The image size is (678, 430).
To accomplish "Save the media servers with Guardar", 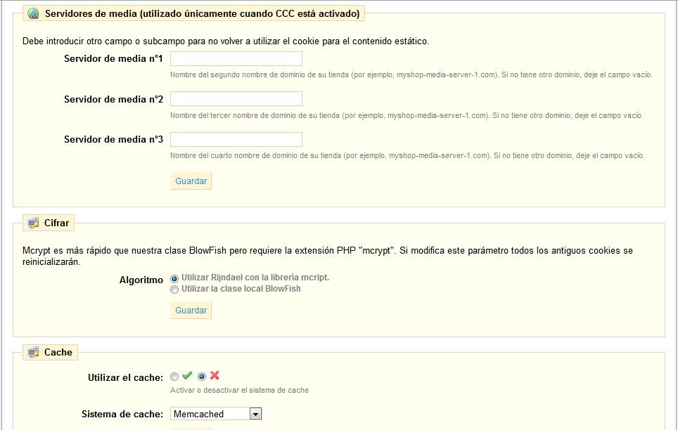I will (x=191, y=181).
